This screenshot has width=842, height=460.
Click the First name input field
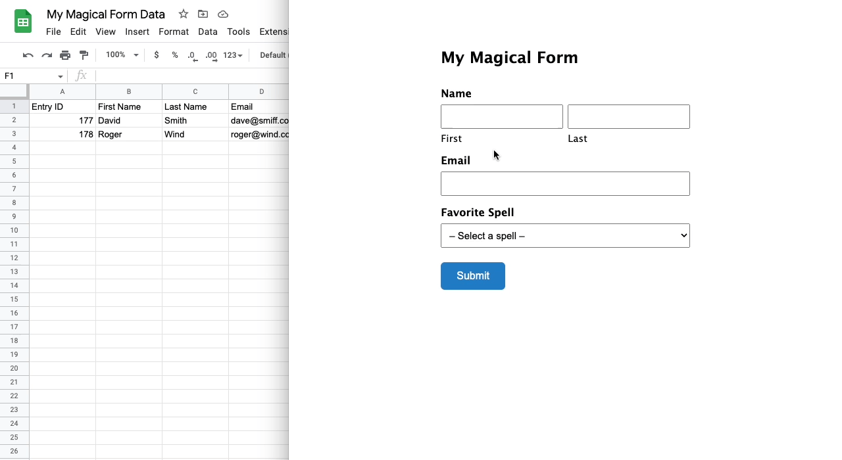pos(502,117)
